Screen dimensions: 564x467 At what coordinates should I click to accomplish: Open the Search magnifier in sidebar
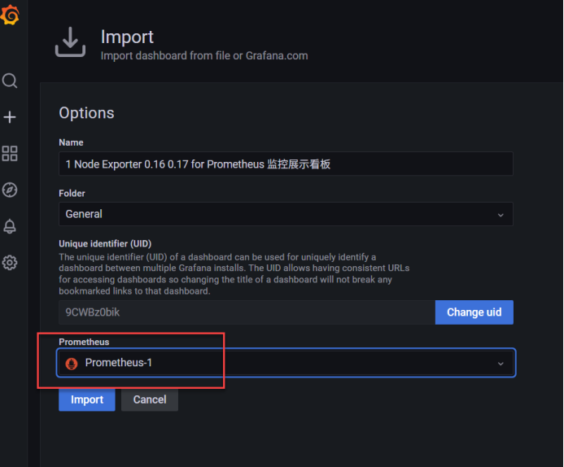pyautogui.click(x=10, y=81)
